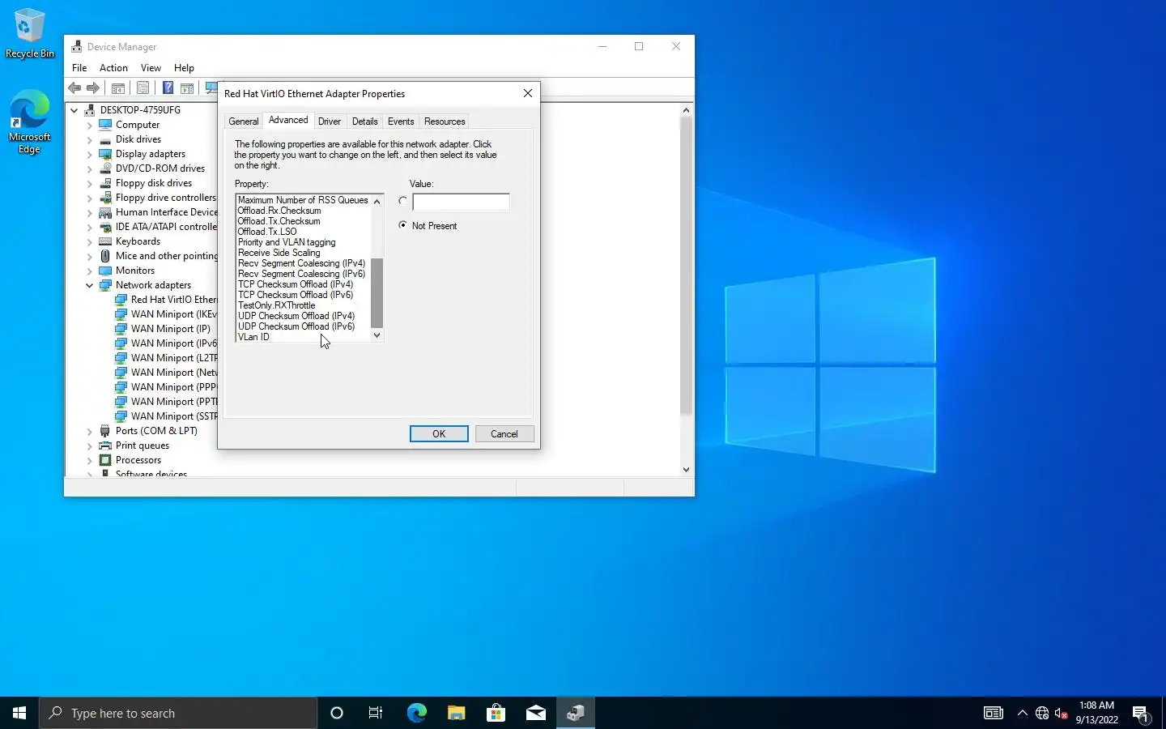Switch to the Events tab
The height and width of the screenshot is (729, 1166).
point(401,122)
